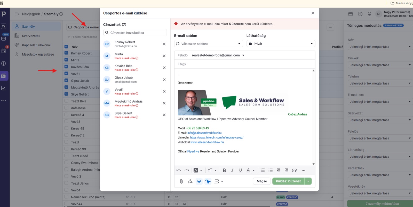Open the insert fields dropdown beside tracking icons
The image size is (413, 207).
tap(219, 181)
